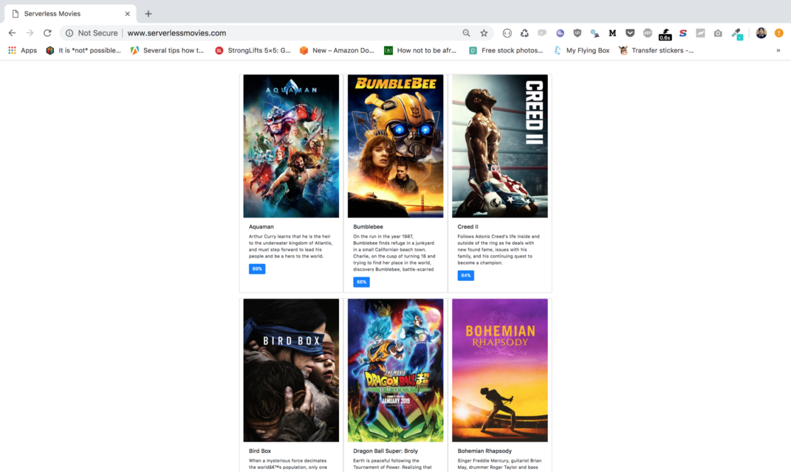Open the Medium extension icon
791x472 pixels.
(612, 33)
